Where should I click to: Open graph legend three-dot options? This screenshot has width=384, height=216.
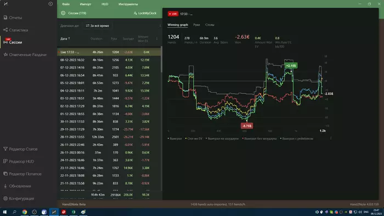point(331,138)
